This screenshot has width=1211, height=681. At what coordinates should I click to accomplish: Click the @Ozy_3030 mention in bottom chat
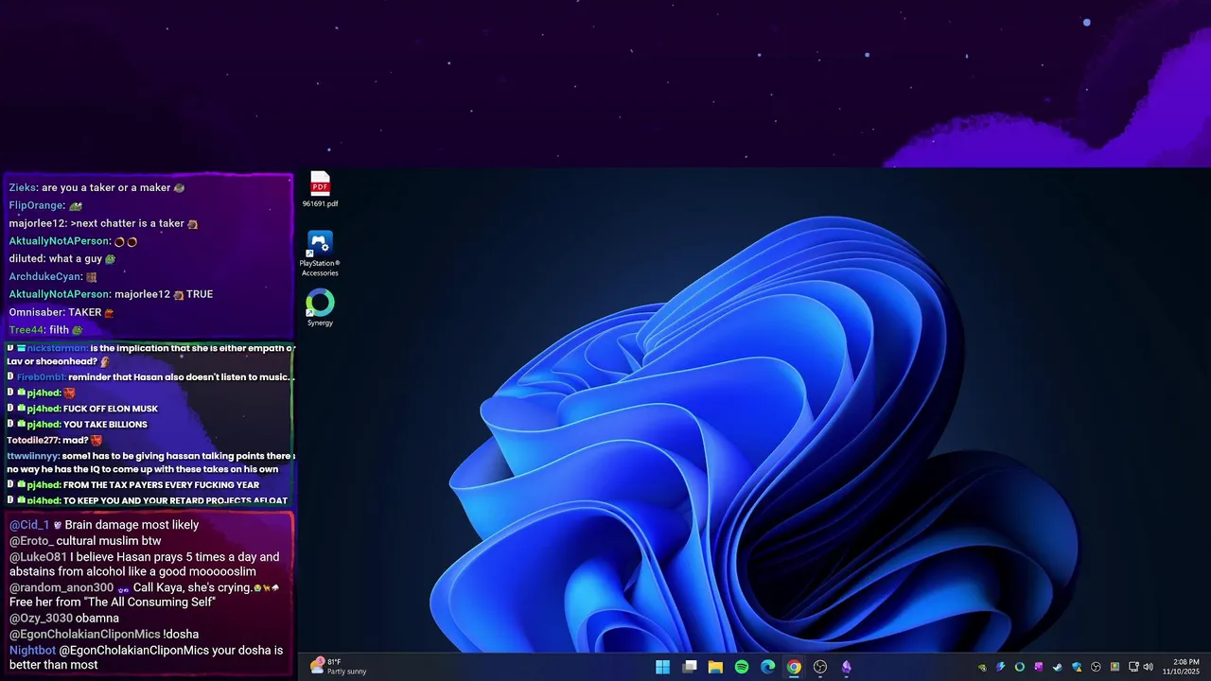pos(41,618)
